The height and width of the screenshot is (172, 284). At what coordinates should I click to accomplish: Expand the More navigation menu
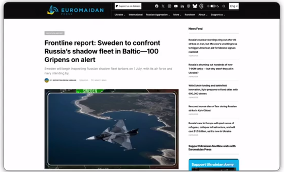click(177, 15)
